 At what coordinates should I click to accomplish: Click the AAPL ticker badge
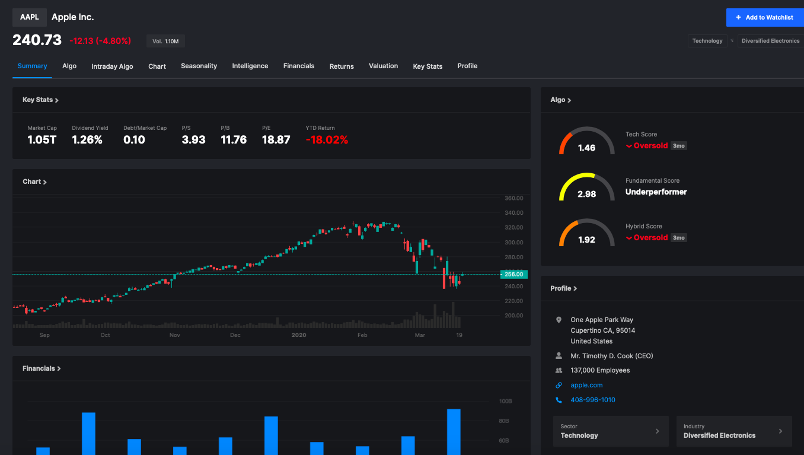tap(30, 17)
